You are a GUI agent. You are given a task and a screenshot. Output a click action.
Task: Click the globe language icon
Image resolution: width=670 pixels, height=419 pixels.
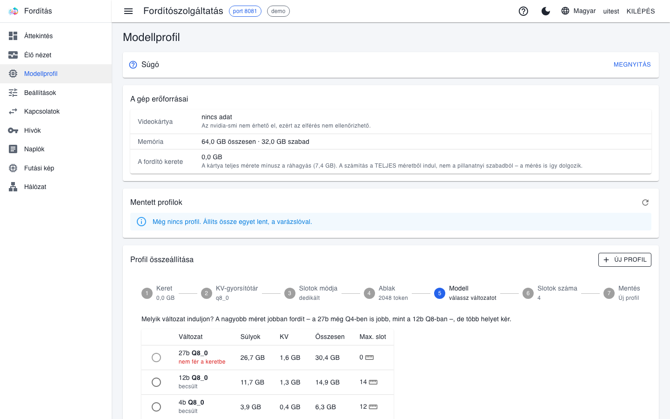tap(565, 11)
